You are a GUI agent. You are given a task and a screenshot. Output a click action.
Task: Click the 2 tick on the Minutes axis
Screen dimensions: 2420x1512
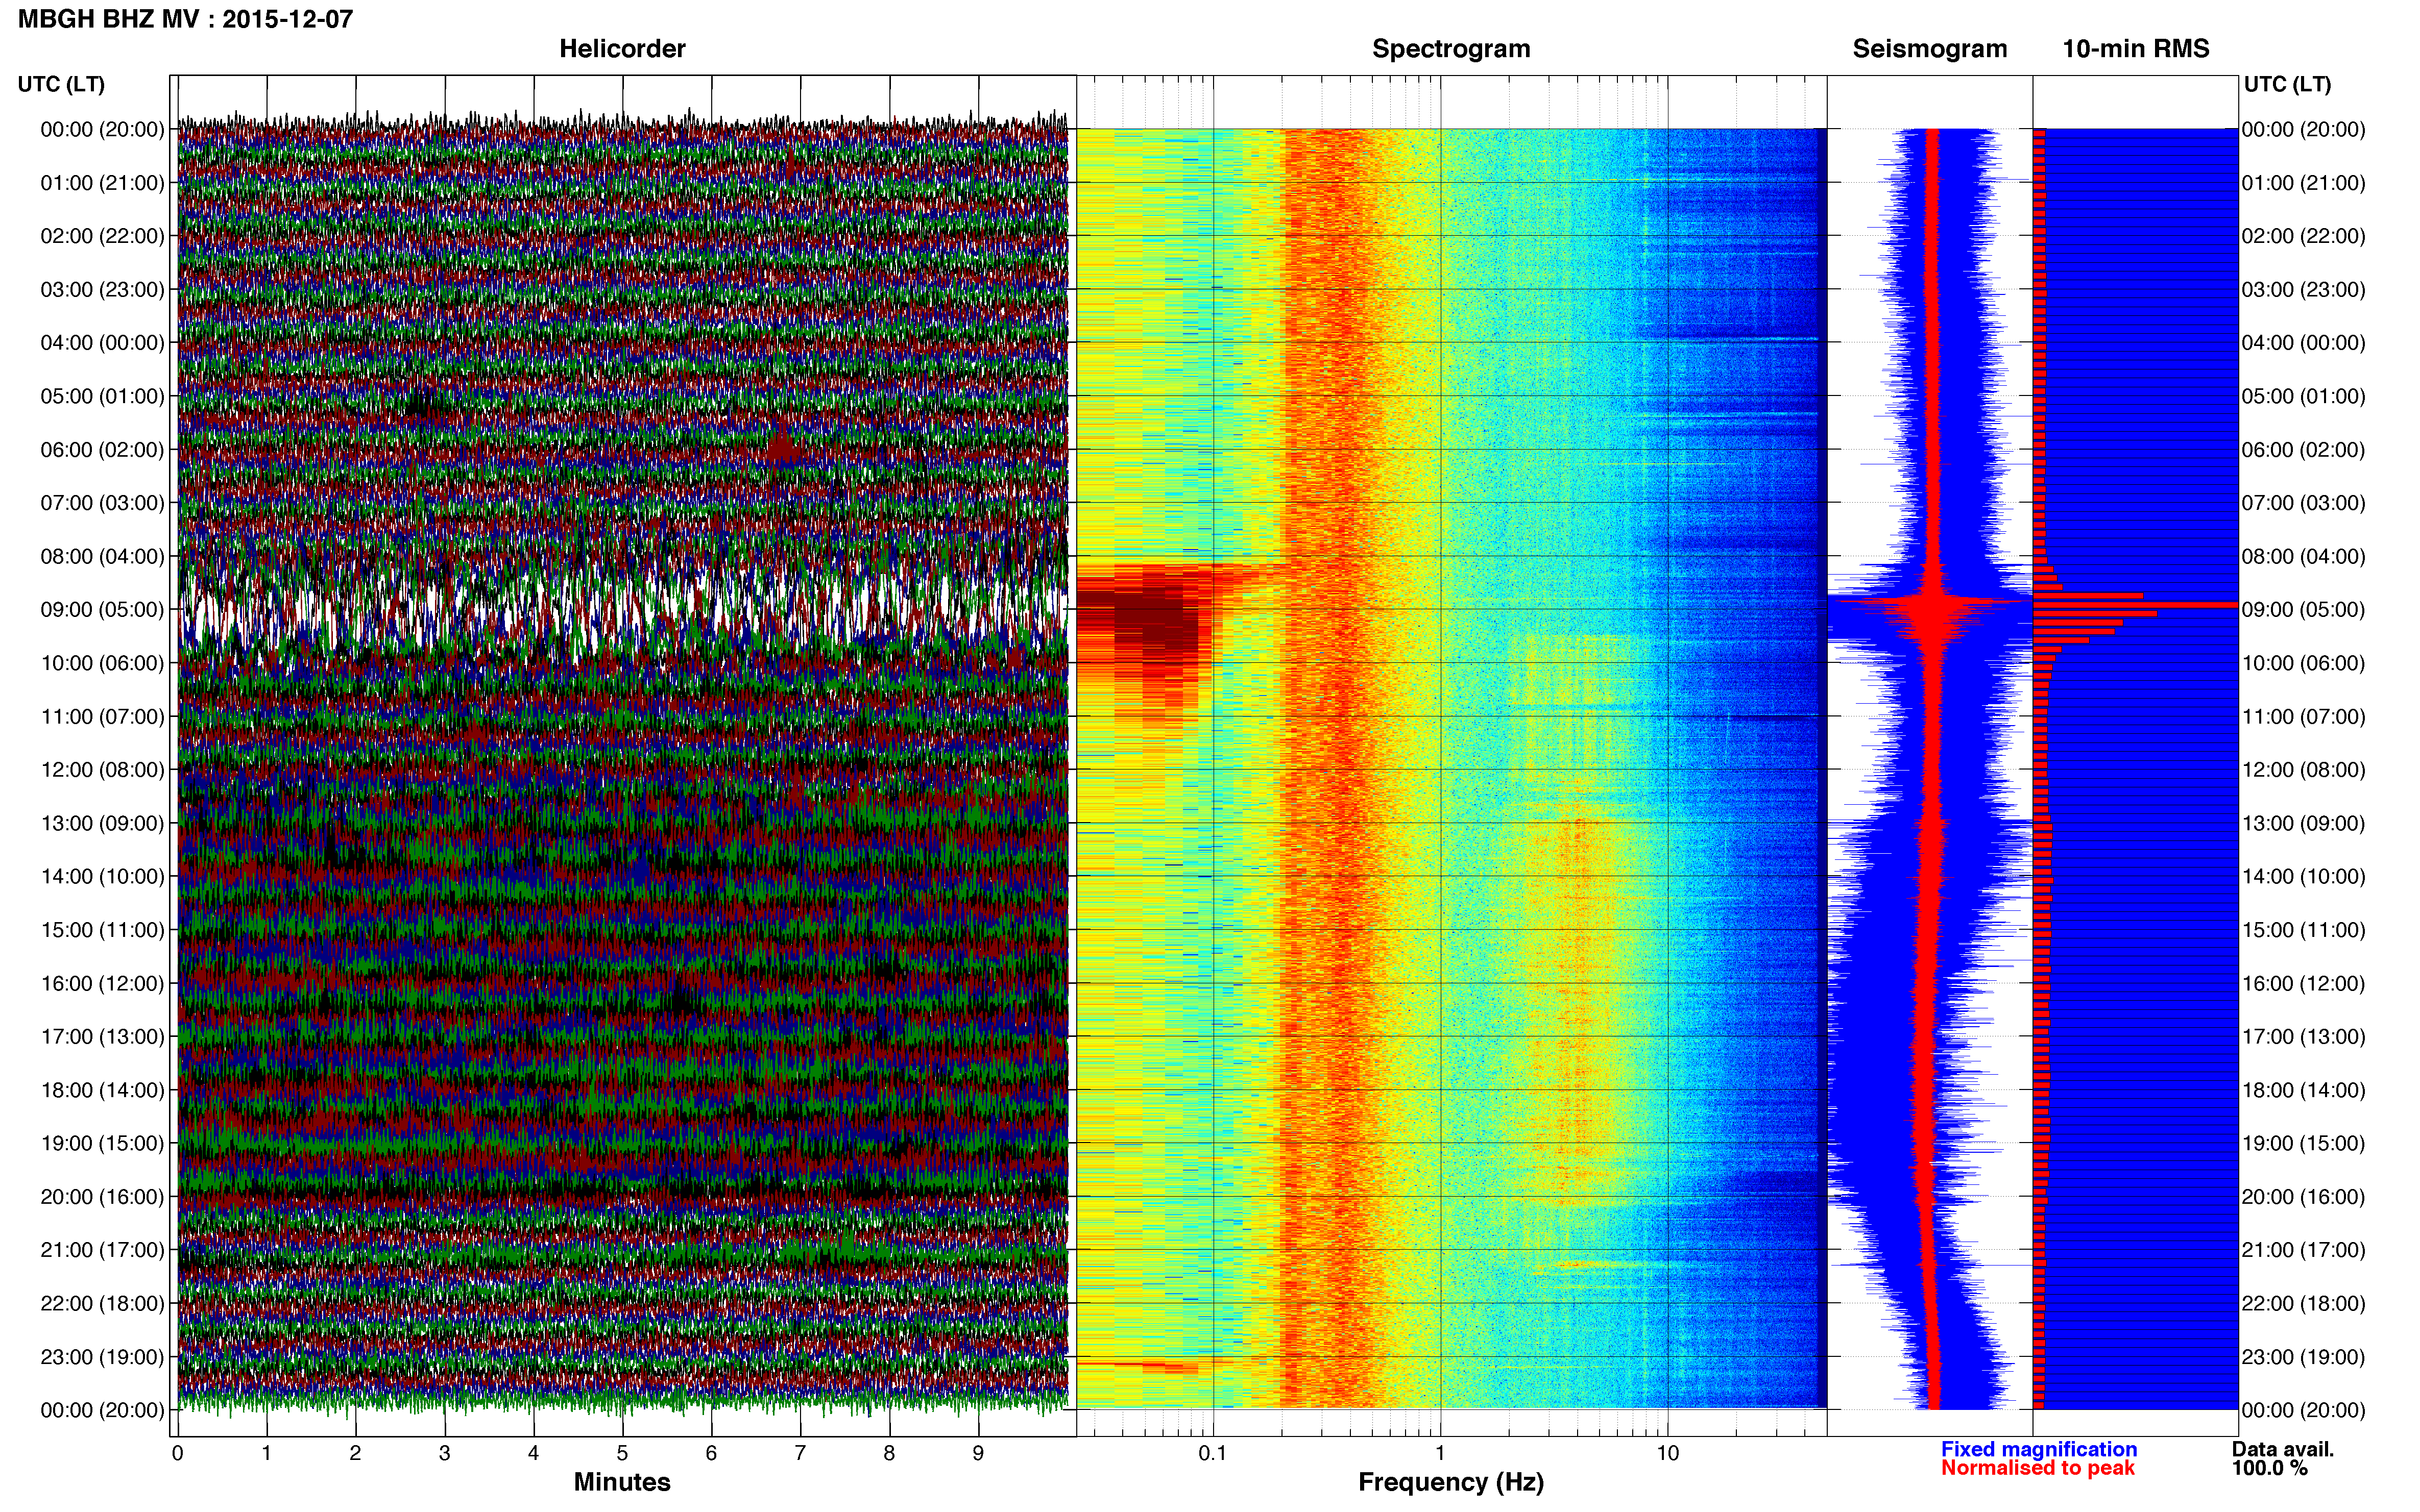click(x=355, y=1454)
